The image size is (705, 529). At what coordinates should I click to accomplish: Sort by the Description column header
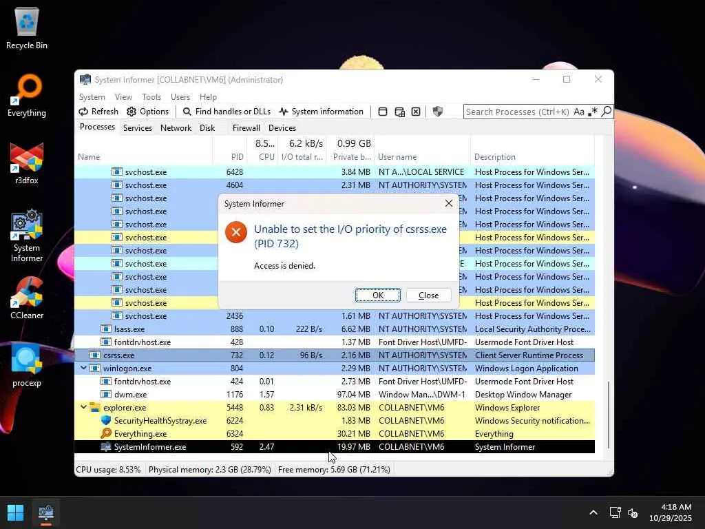(532, 156)
